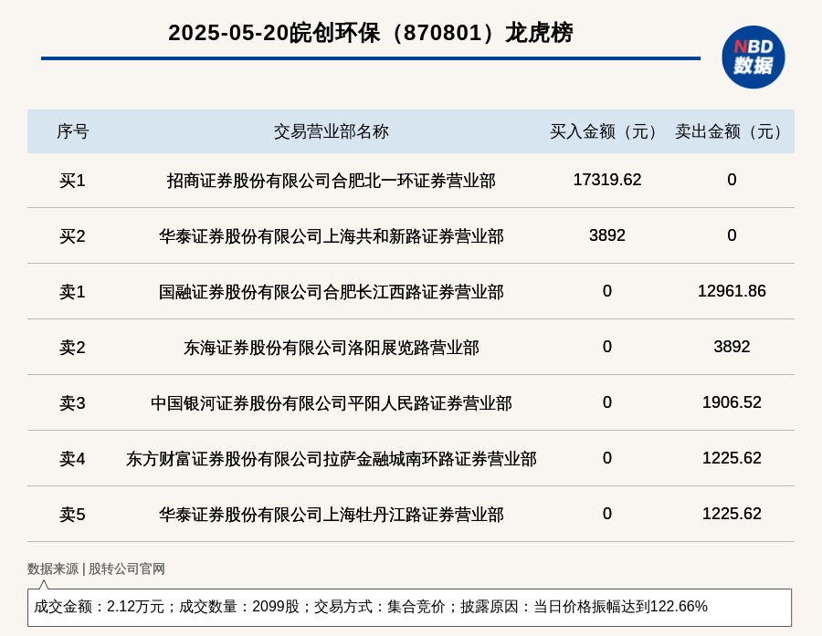
Task: Click the 0 buy amount in 卖1 row
Action: (x=607, y=291)
